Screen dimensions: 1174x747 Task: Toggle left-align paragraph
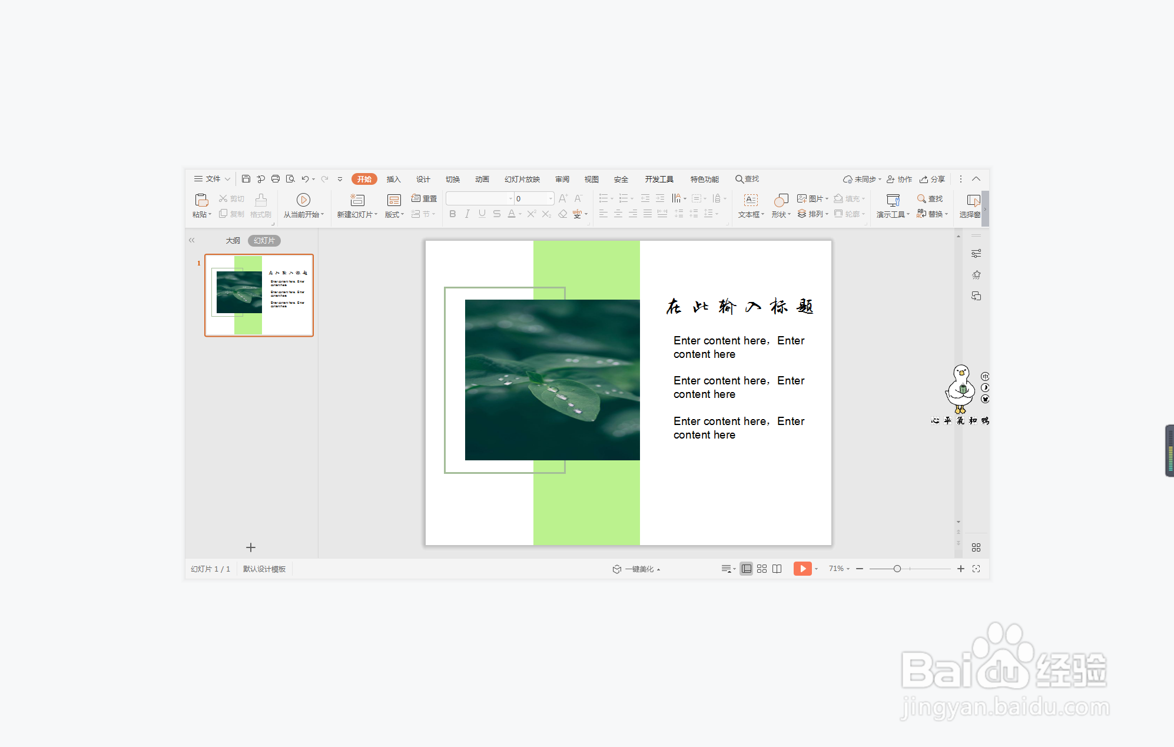[x=603, y=214]
